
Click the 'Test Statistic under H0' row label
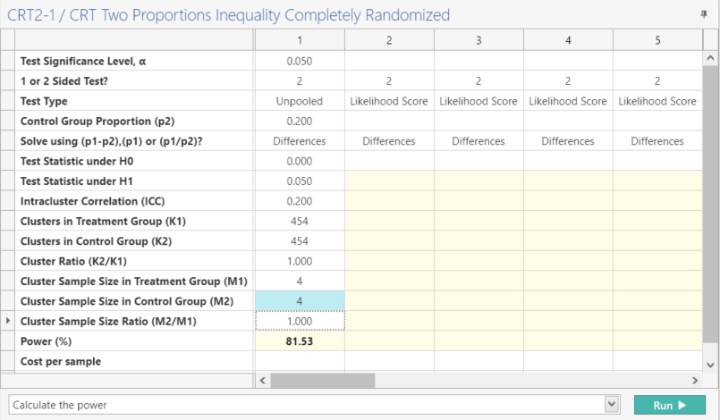pyautogui.click(x=77, y=161)
